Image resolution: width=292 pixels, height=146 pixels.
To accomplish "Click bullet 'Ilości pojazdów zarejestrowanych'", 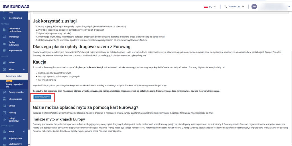I will (55, 73).
